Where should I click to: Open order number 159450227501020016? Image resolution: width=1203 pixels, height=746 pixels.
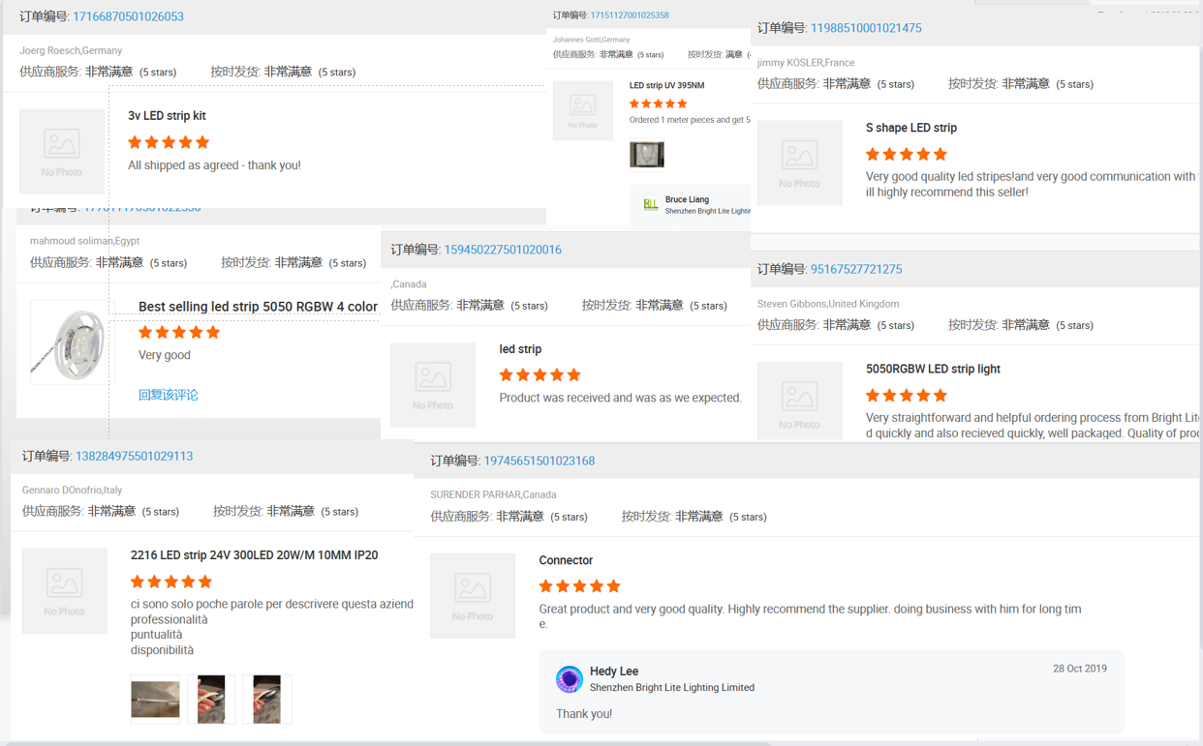coord(503,250)
